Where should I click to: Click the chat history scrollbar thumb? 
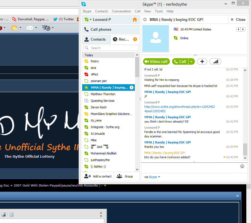coord(245,149)
